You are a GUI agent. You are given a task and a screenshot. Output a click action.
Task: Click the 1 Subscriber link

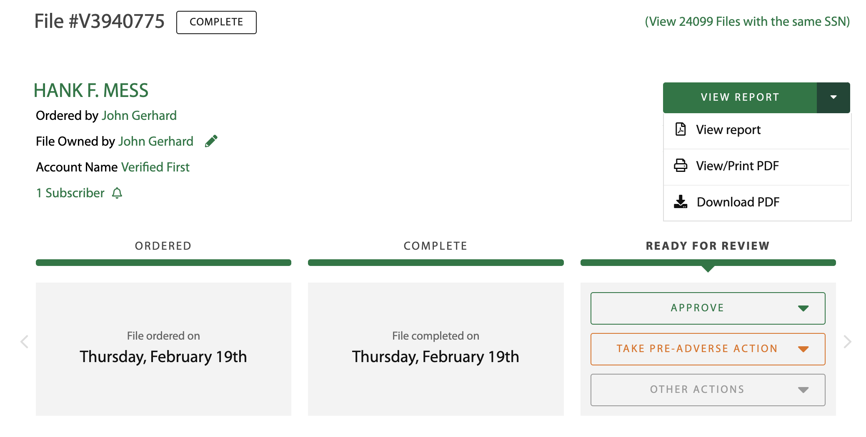70,193
